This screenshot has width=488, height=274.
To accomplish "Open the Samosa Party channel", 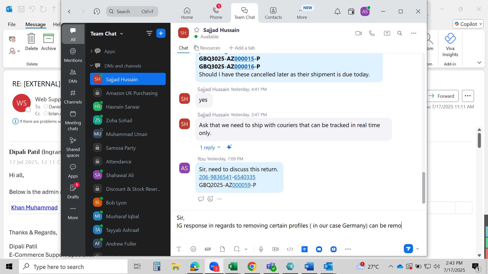I will coord(128,148).
